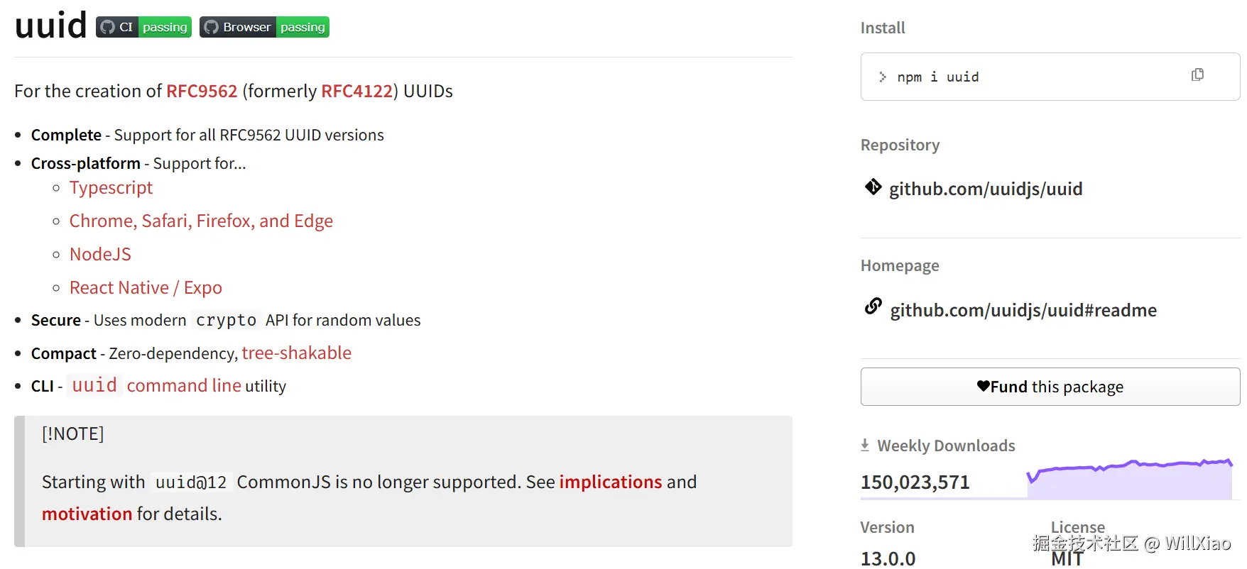Click the tree-shakable link

(x=296, y=353)
